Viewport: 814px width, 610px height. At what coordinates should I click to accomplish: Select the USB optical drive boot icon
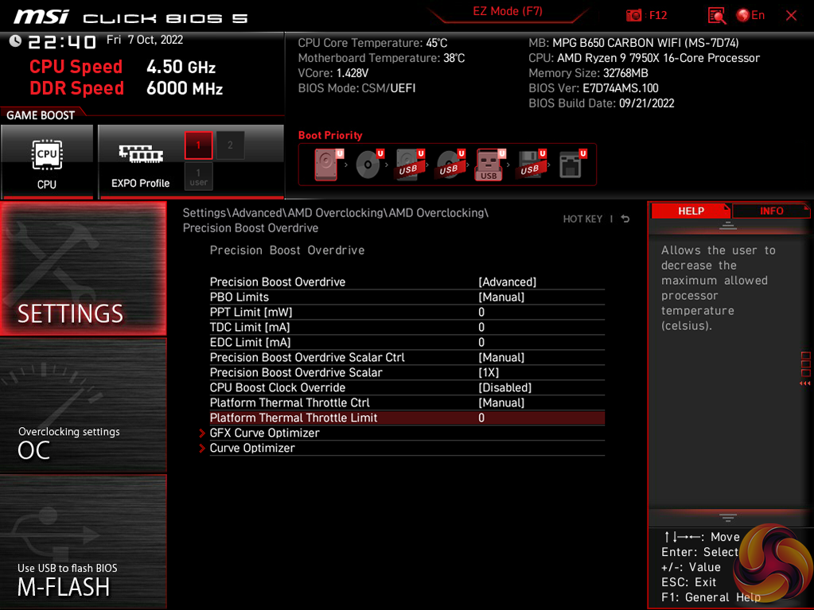tap(450, 165)
